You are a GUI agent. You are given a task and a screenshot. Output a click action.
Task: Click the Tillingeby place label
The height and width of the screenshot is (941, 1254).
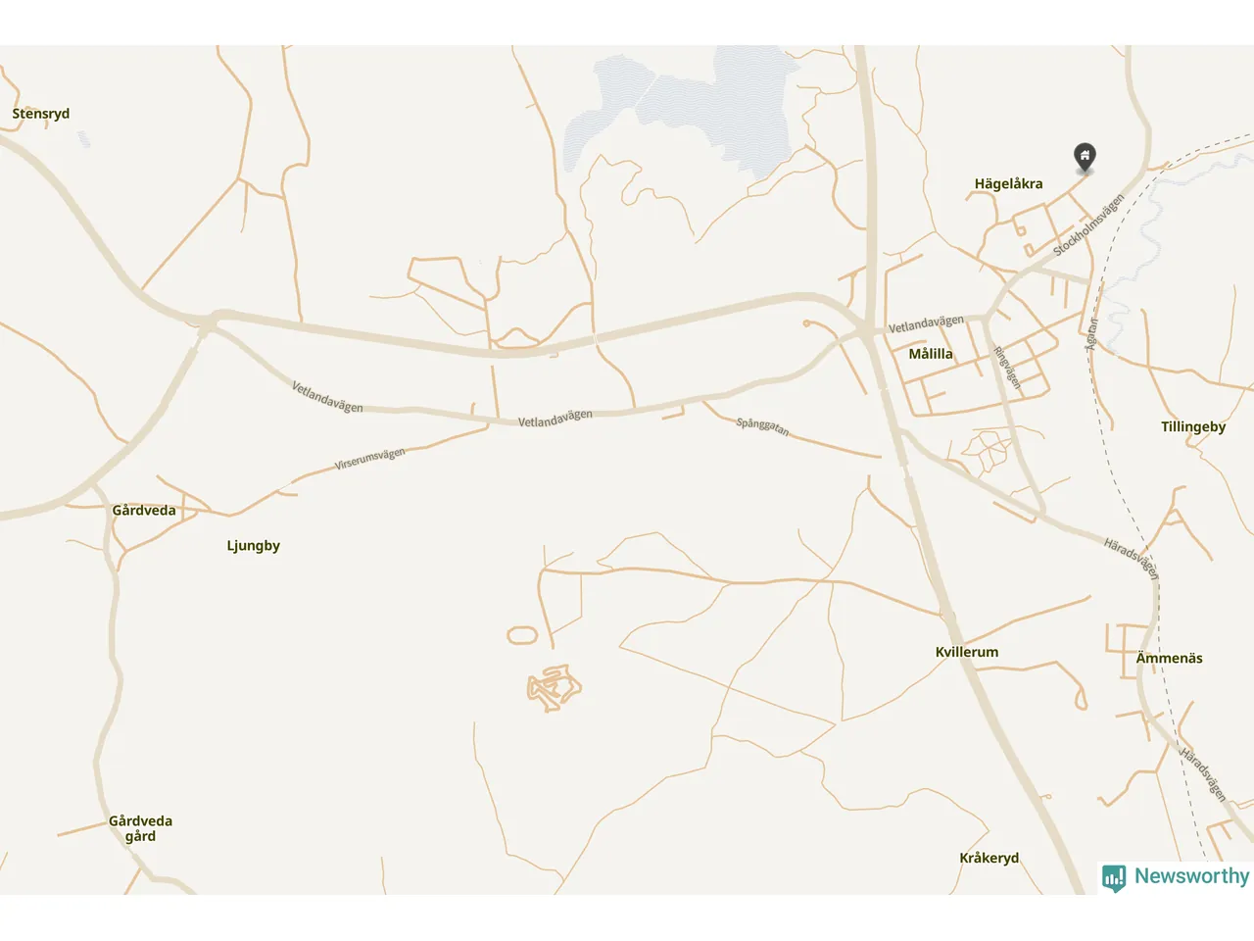[1193, 426]
